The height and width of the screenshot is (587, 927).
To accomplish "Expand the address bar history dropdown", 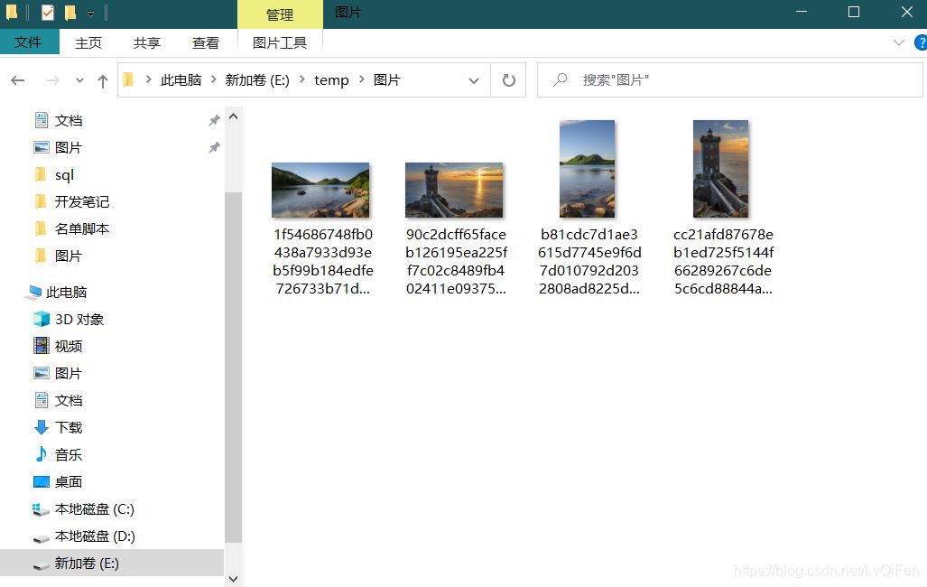I will (x=474, y=80).
